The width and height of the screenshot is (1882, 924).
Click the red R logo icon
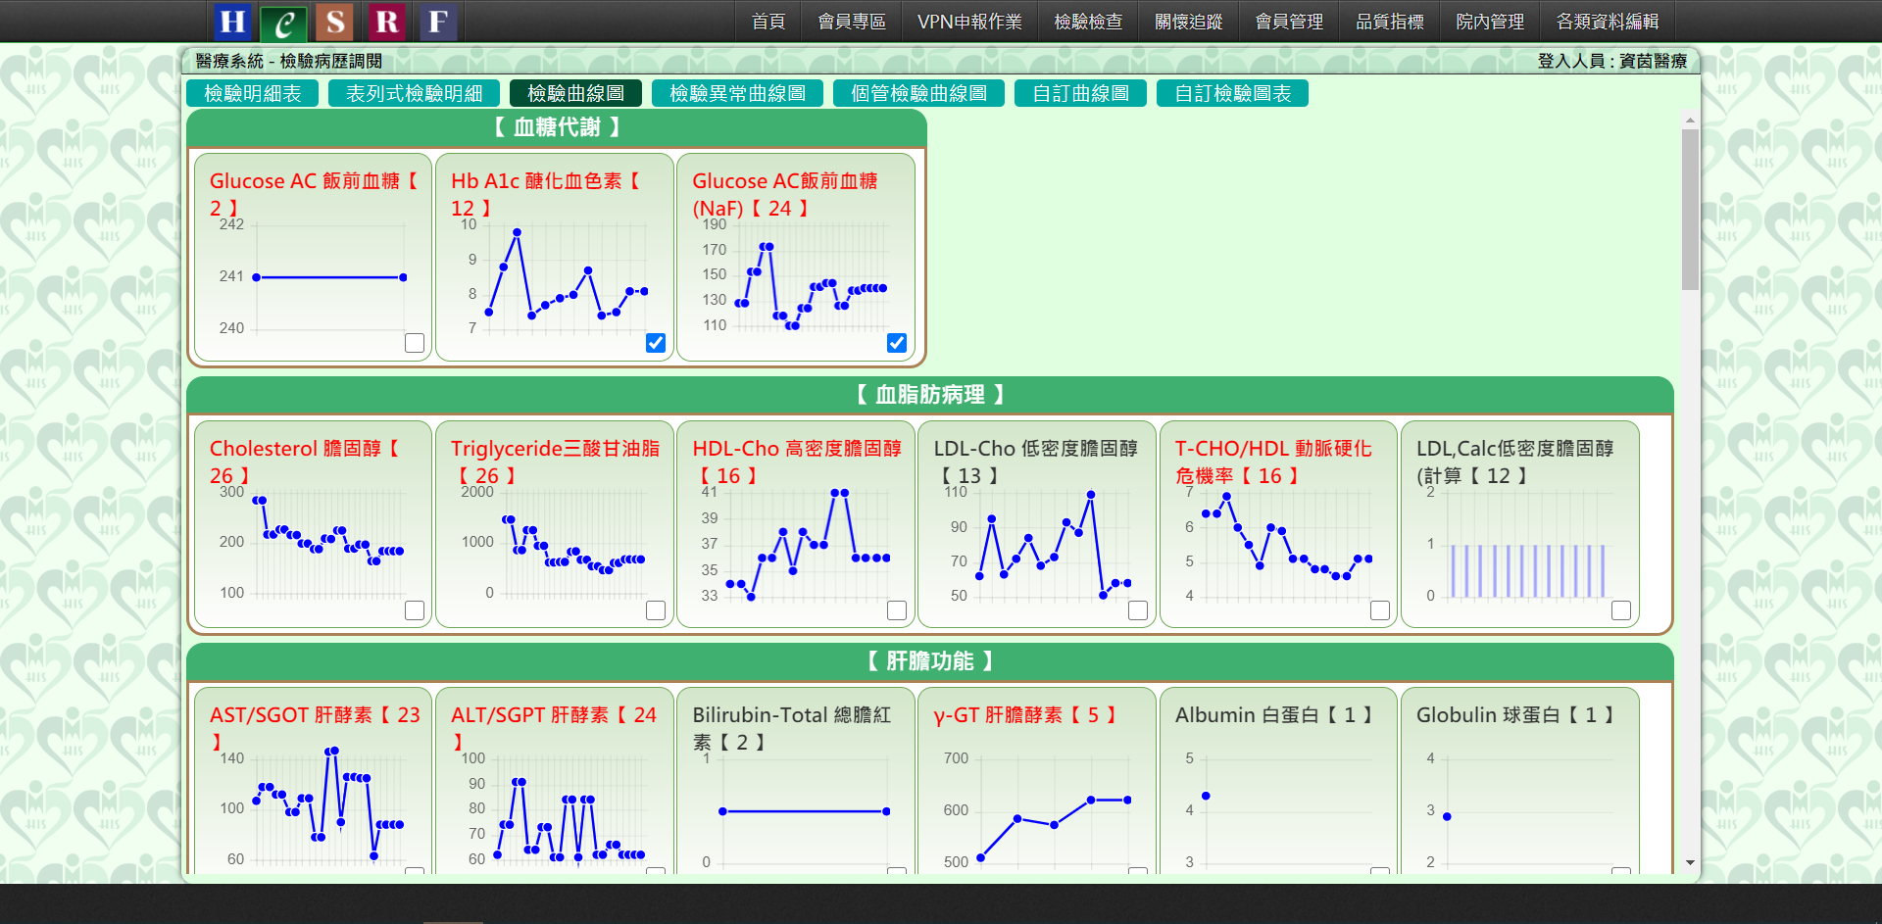[x=387, y=22]
